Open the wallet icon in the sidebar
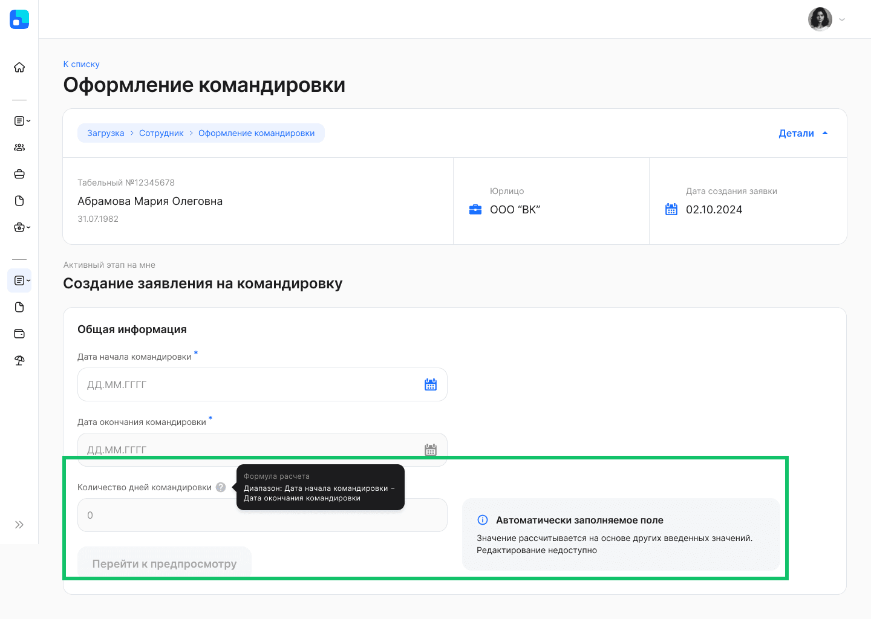 click(19, 334)
